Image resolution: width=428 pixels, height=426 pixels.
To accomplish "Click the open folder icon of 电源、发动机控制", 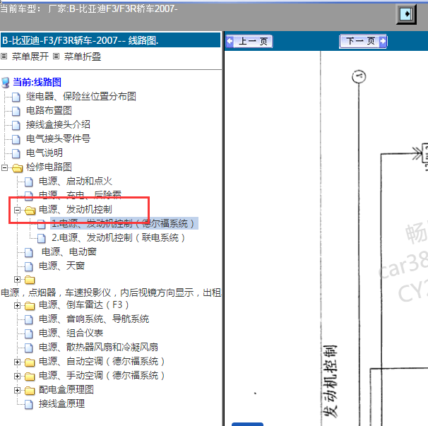I will (x=30, y=210).
